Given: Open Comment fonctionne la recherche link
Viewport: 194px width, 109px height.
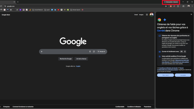Looking at the screenshot, I should (x=23, y=107).
